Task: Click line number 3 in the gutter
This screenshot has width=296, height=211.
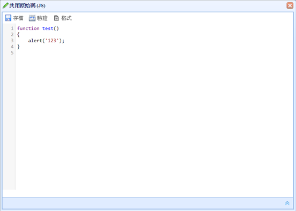Action: [x=12, y=41]
